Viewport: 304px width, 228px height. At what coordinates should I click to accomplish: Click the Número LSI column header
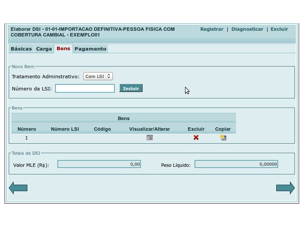click(65, 129)
